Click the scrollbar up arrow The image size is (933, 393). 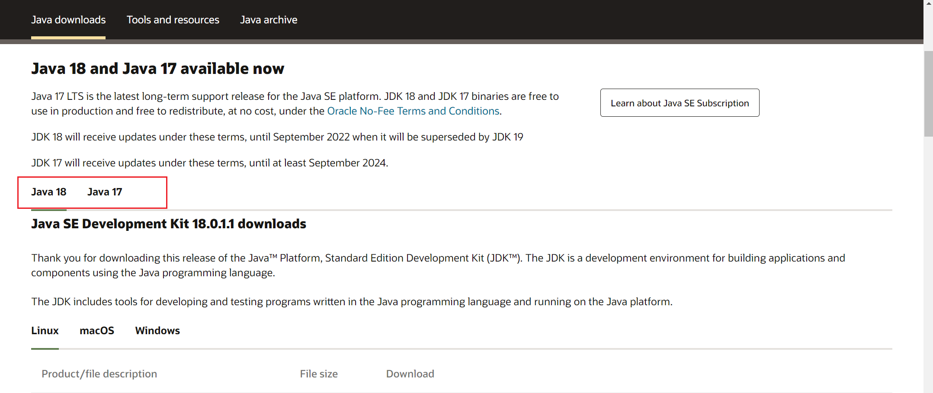pyautogui.click(x=928, y=3)
